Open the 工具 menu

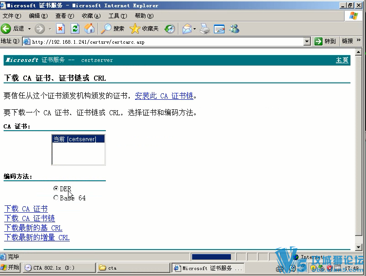pos(118,16)
